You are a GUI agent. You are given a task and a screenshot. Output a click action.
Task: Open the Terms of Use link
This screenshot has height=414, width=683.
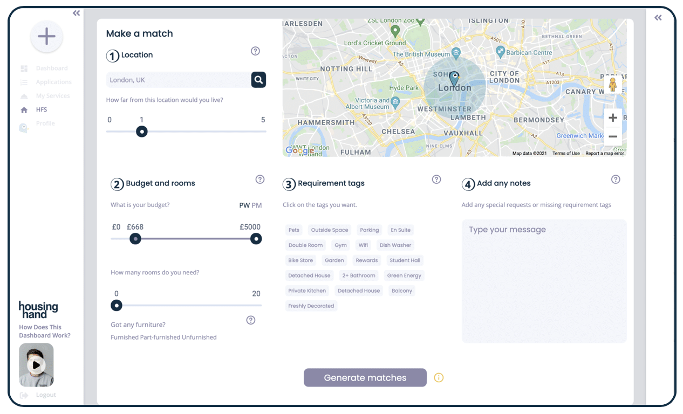click(565, 153)
